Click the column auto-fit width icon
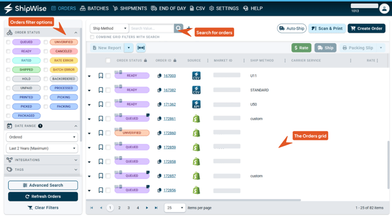This screenshot has width=392, height=220. pyautogui.click(x=141, y=48)
